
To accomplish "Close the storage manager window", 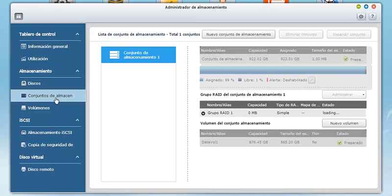I will (x=374, y=7).
